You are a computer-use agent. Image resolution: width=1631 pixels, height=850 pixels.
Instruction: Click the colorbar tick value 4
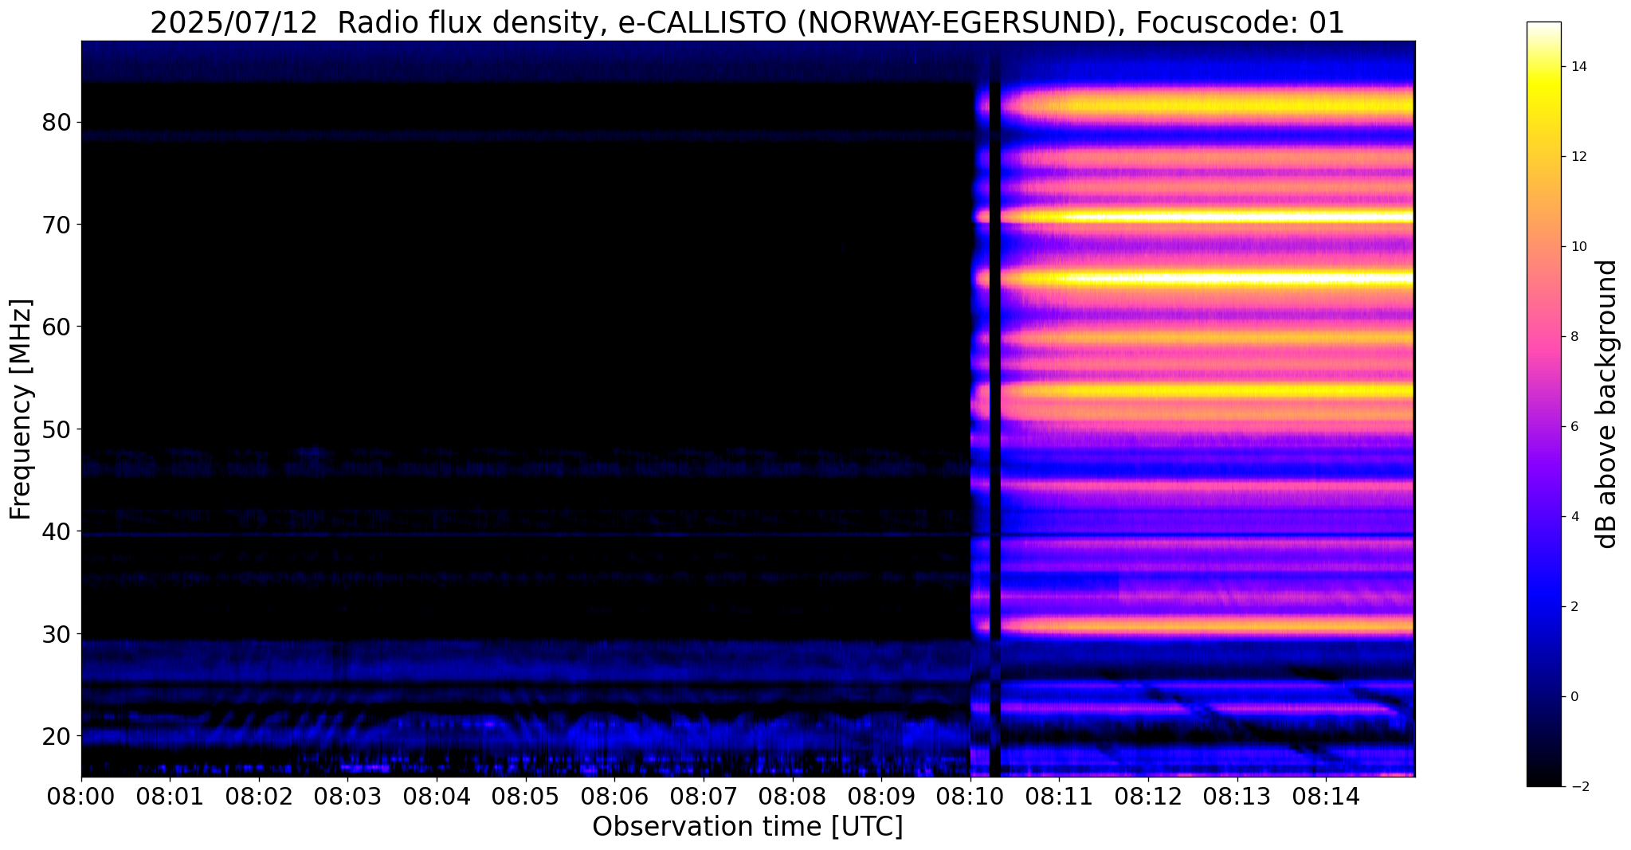tap(1574, 517)
